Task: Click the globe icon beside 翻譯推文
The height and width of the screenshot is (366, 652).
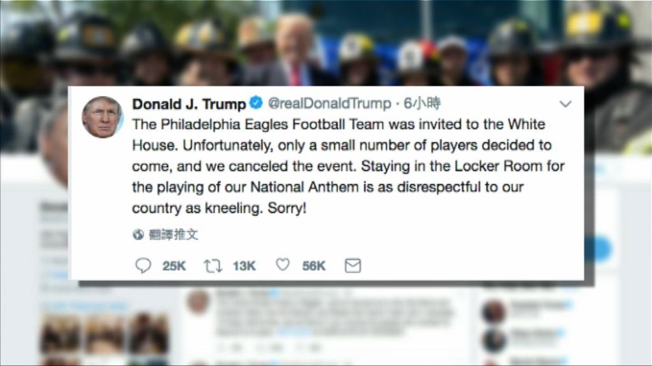Action: 138,235
